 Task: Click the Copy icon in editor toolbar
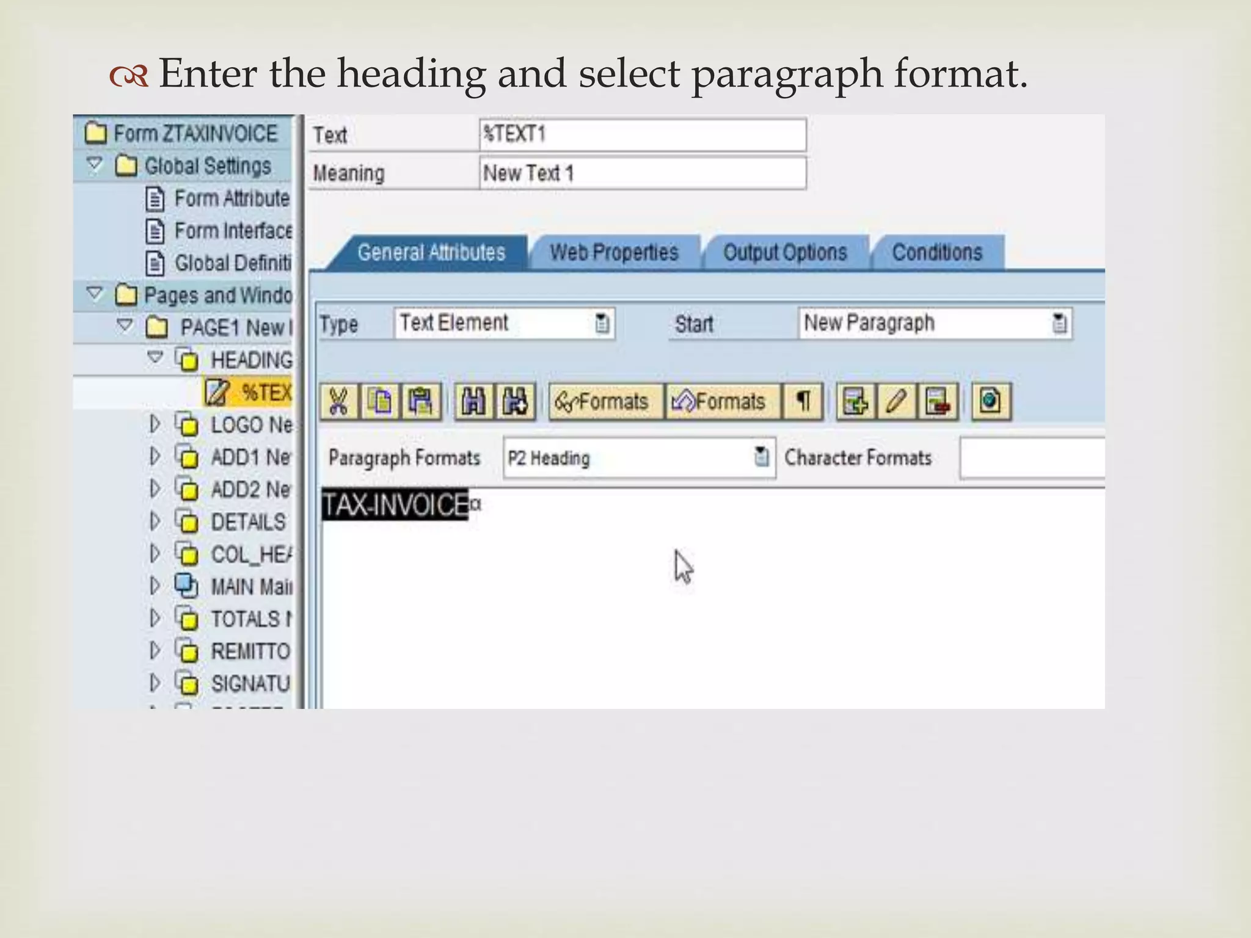pos(379,402)
